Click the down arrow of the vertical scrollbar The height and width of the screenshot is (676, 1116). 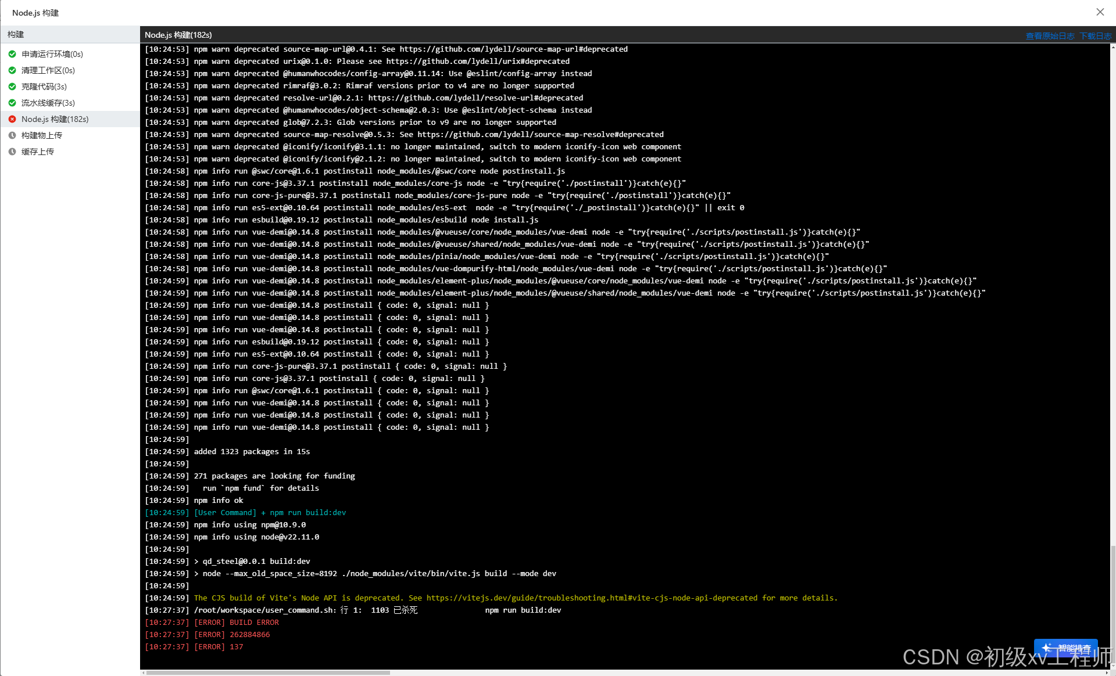tap(1112, 667)
